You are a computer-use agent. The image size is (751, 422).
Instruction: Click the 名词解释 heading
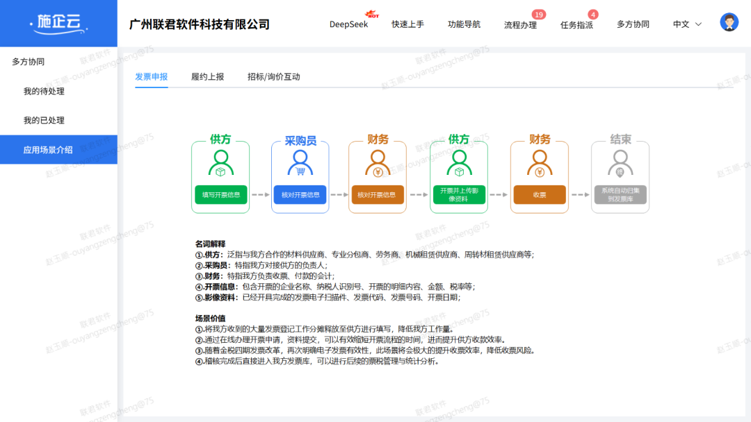point(210,244)
